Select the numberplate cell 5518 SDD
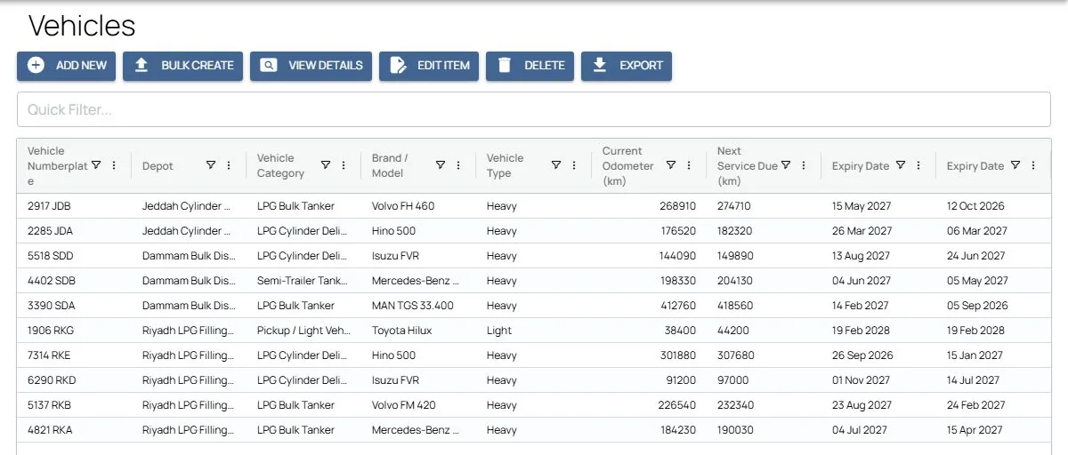Viewport: 1068px width, 455px height. (x=50, y=256)
